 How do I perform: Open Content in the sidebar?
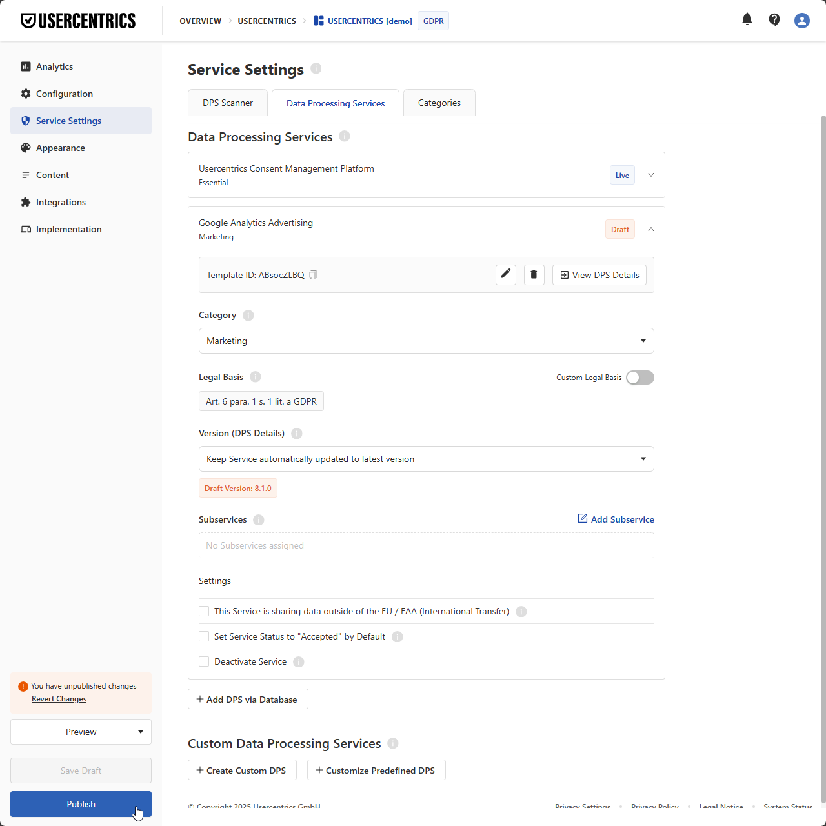click(x=81, y=175)
